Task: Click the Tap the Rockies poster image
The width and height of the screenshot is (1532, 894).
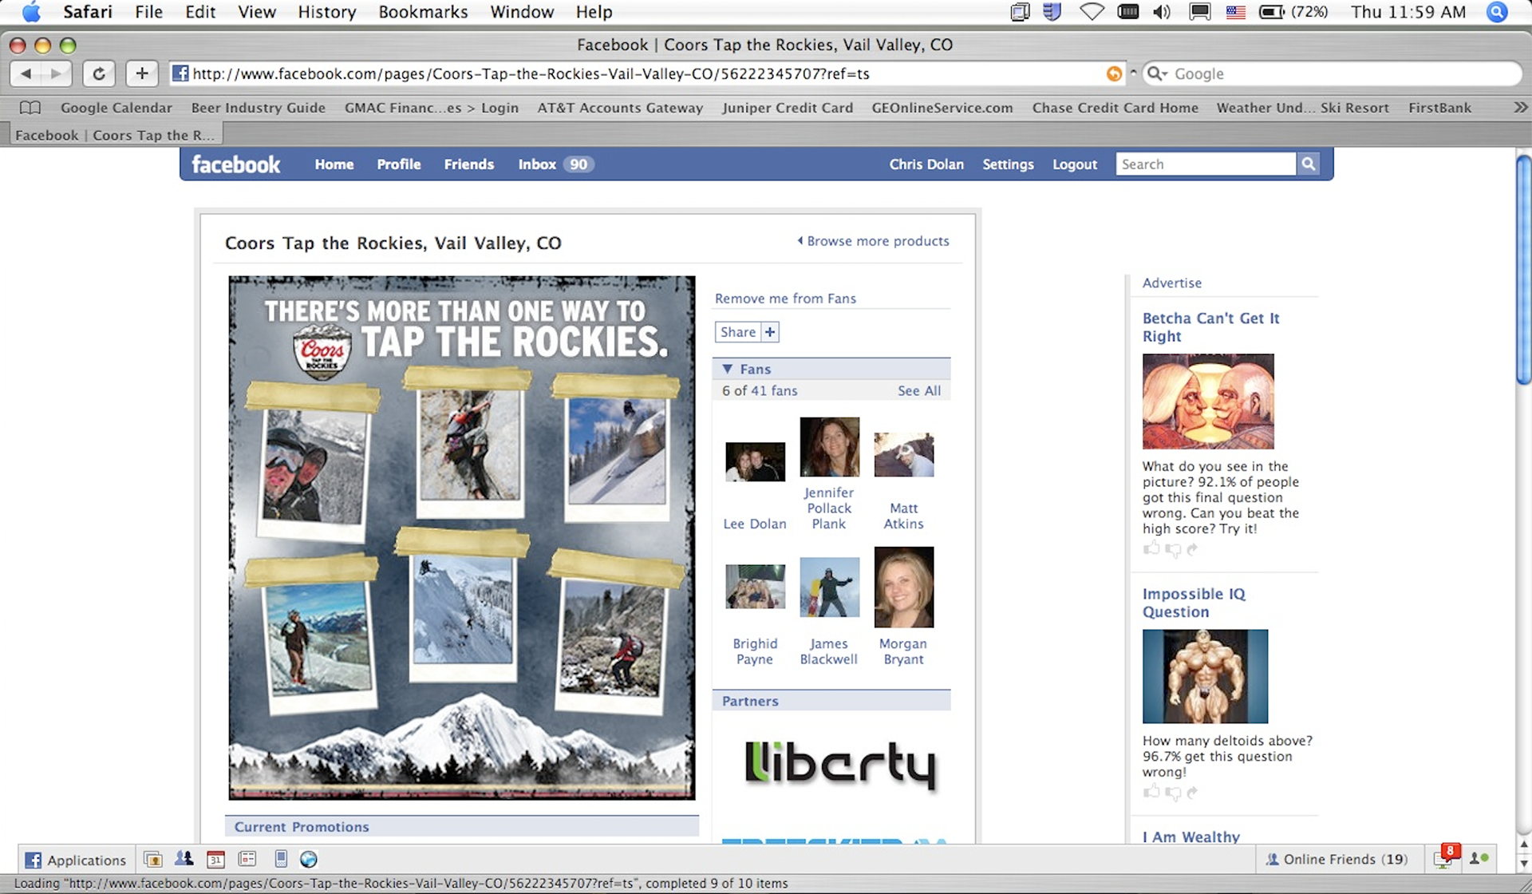Action: (x=462, y=538)
